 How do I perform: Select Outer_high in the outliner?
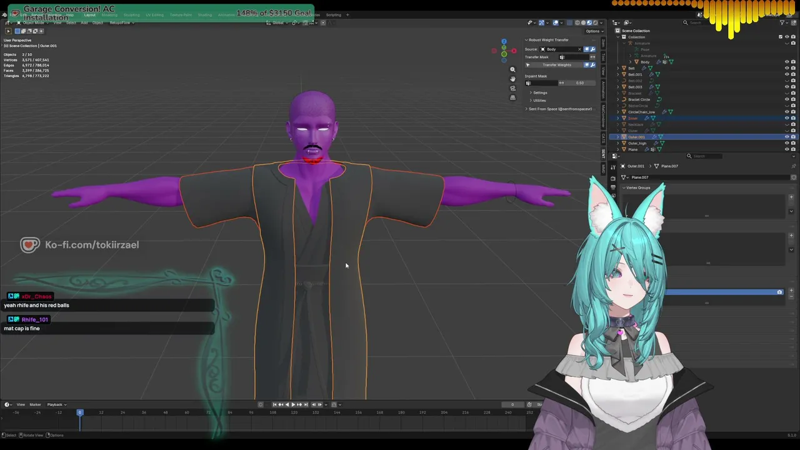click(637, 143)
